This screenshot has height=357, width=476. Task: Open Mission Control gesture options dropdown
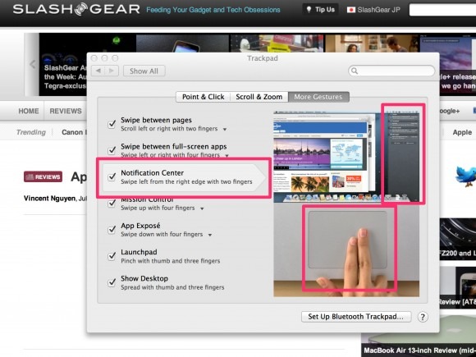coord(202,208)
